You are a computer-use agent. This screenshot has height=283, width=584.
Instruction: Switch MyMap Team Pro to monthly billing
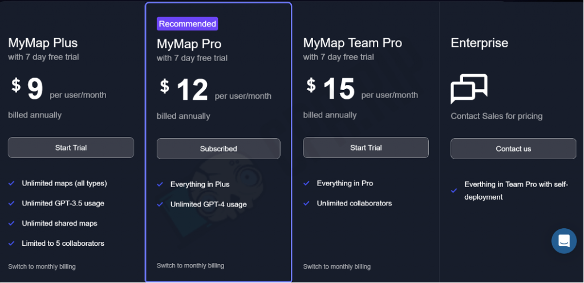pyautogui.click(x=336, y=266)
